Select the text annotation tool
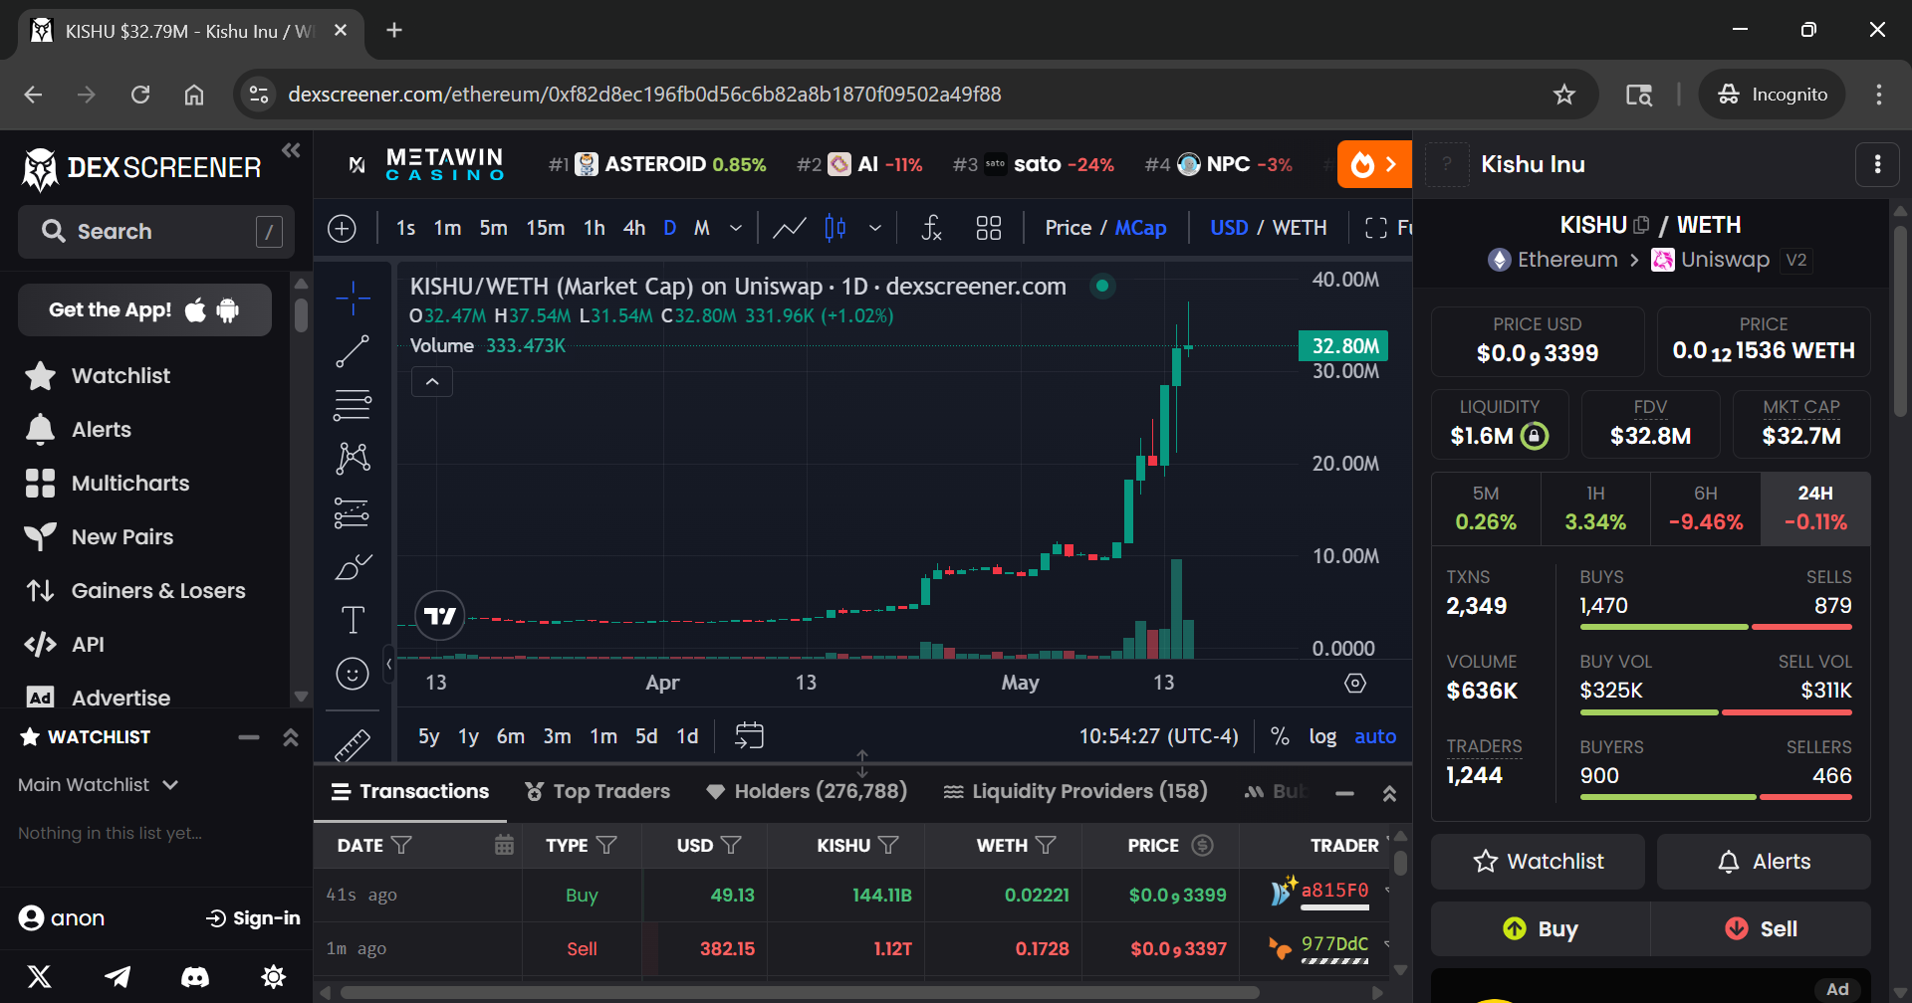Image resolution: width=1912 pixels, height=1003 pixels. point(353,620)
